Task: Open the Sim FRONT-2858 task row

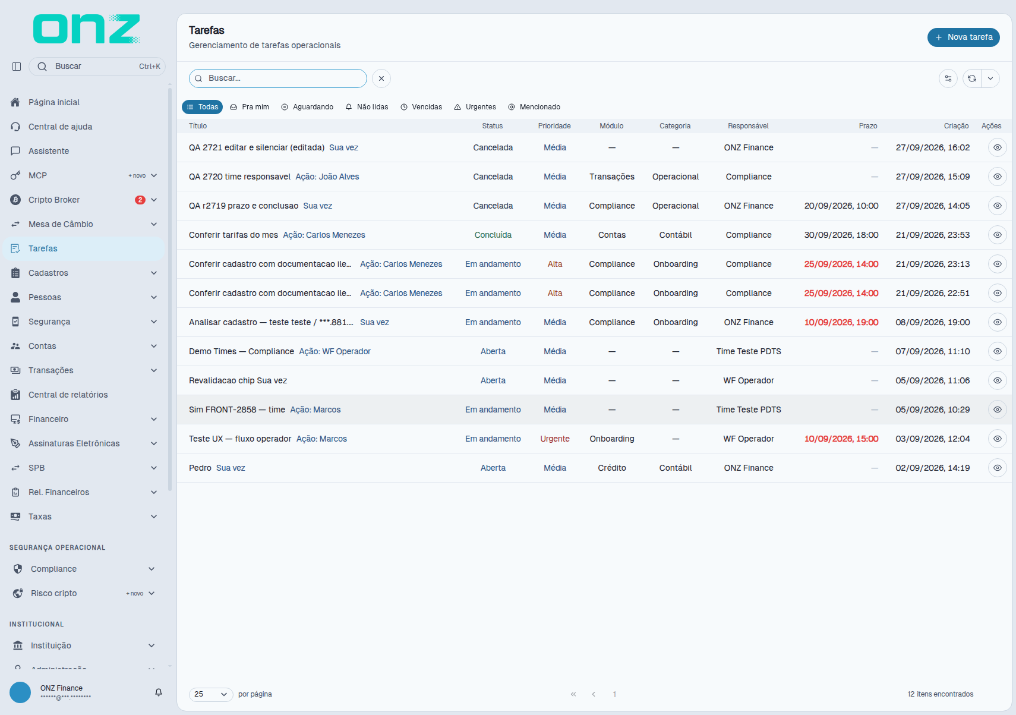Action: coord(594,410)
